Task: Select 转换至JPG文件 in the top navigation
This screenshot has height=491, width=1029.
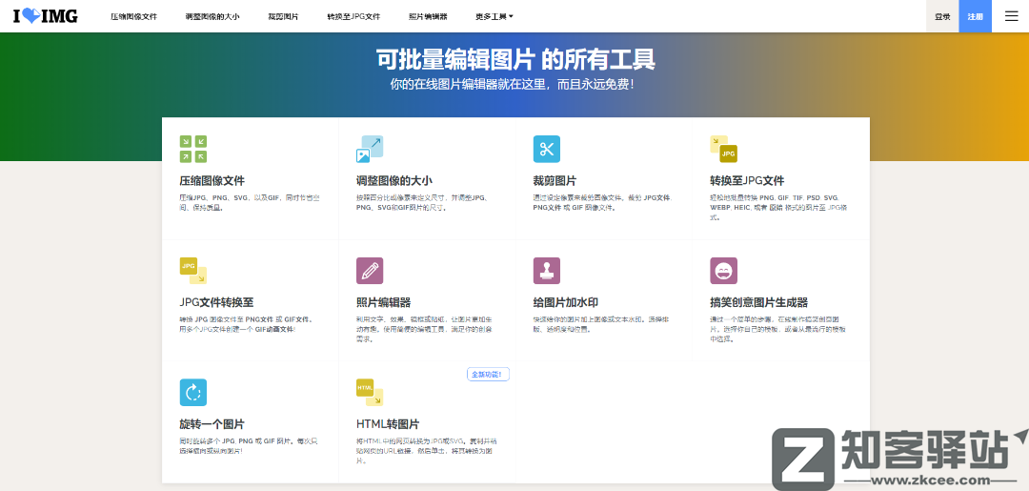Action: [x=353, y=16]
